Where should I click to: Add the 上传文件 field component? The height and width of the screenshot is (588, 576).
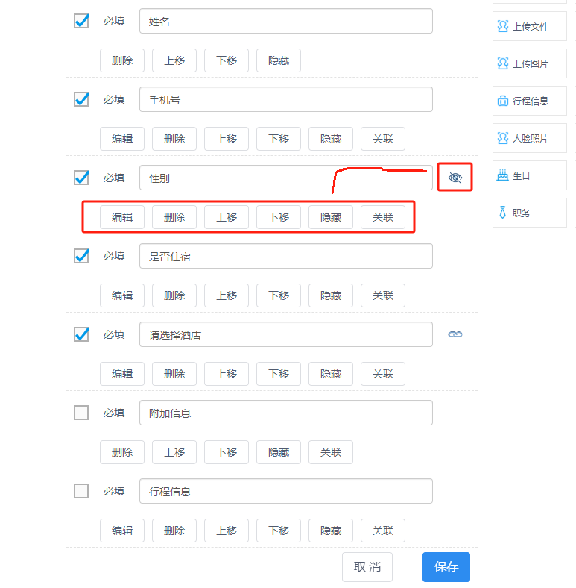[530, 26]
